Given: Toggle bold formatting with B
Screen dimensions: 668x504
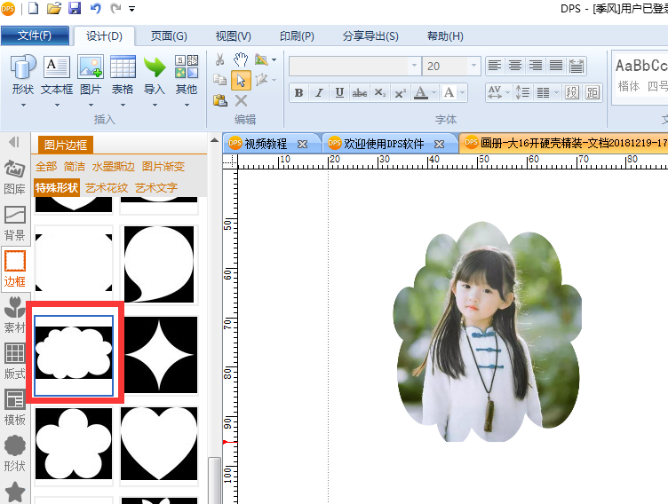Looking at the screenshot, I should (299, 93).
